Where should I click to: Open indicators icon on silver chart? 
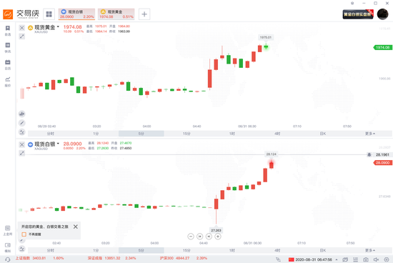[x=22, y=249]
